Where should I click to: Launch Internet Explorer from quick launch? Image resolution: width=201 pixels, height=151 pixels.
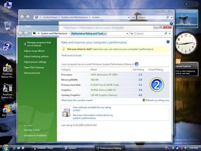click(14, 148)
